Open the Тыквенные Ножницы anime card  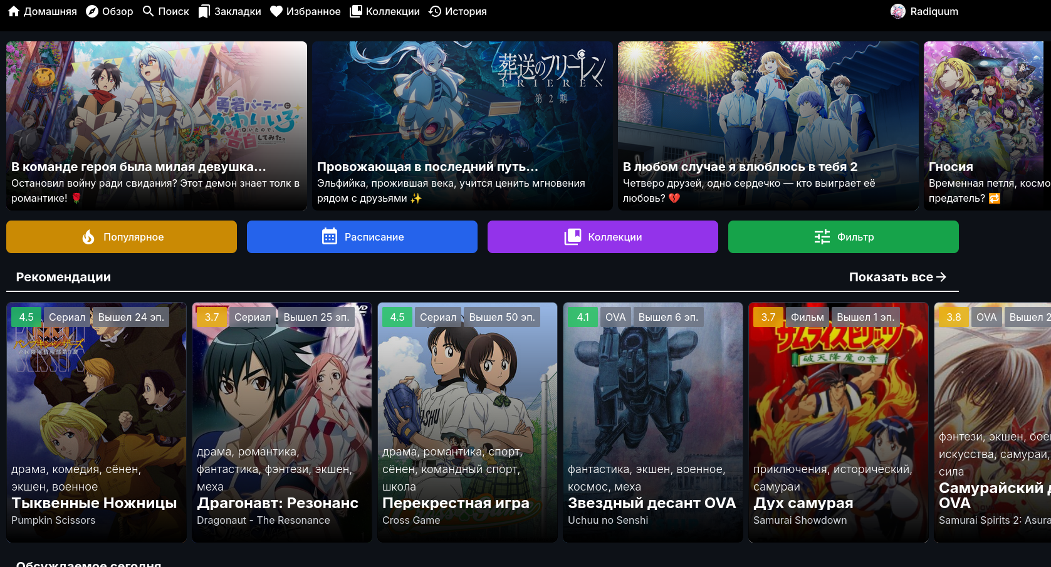click(x=97, y=422)
